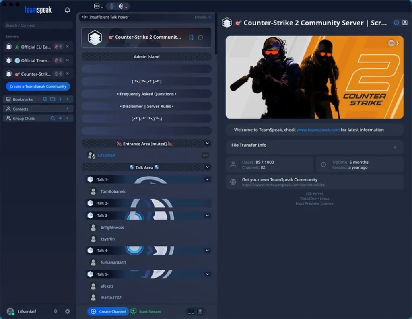This screenshot has height=319, width=412.
Task: Expand the Bookmarks section
Action: click(68, 99)
